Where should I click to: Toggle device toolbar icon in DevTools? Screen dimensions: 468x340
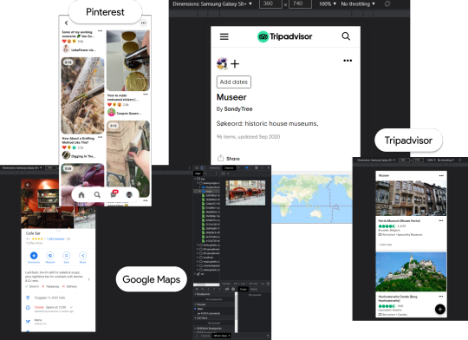pyautogui.click(x=203, y=168)
